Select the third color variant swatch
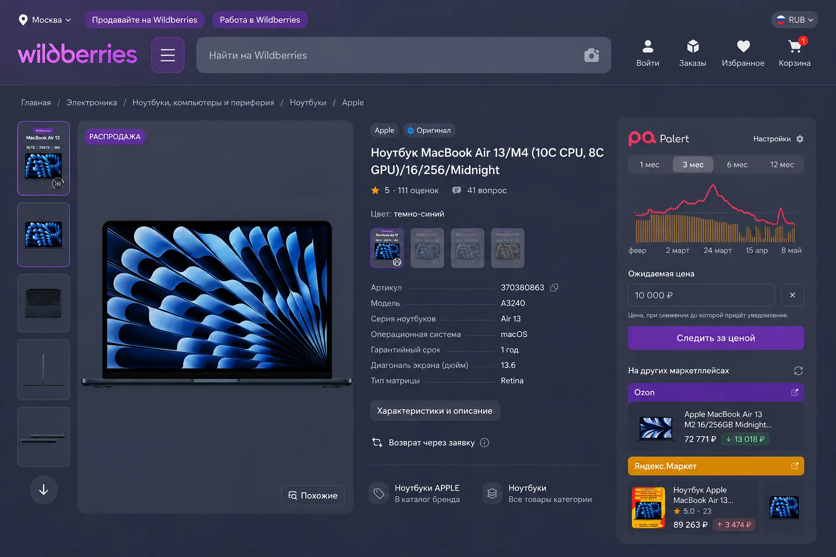Viewport: 836px width, 557px height. [x=468, y=248]
